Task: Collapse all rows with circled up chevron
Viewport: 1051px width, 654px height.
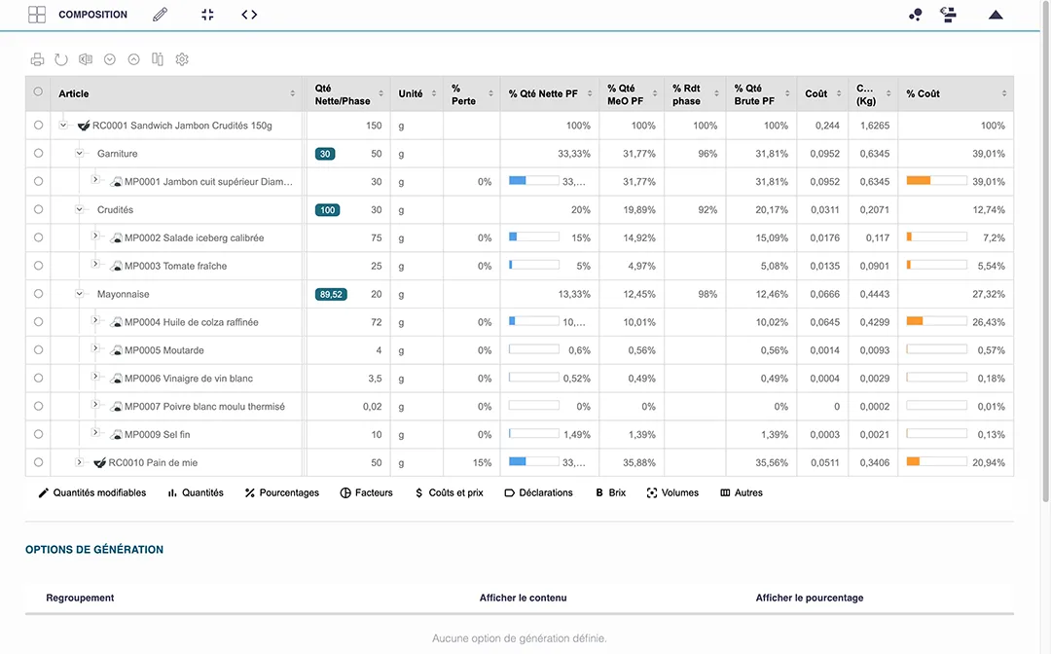Action: pyautogui.click(x=134, y=59)
